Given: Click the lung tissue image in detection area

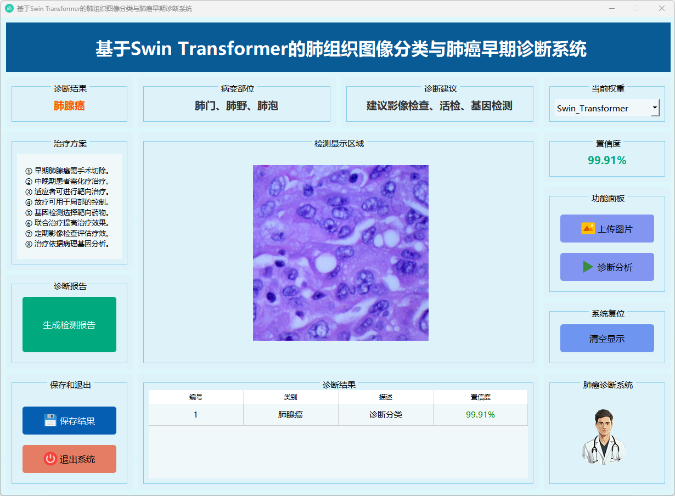Looking at the screenshot, I should [340, 253].
